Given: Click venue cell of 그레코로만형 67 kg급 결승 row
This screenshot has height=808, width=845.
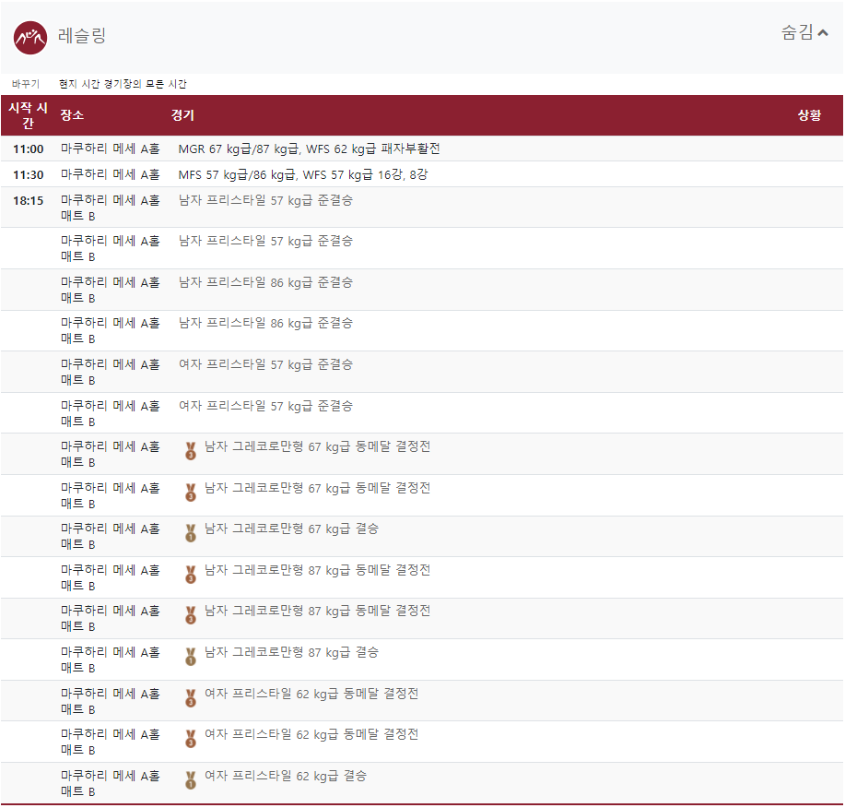Looking at the screenshot, I should tap(111, 536).
